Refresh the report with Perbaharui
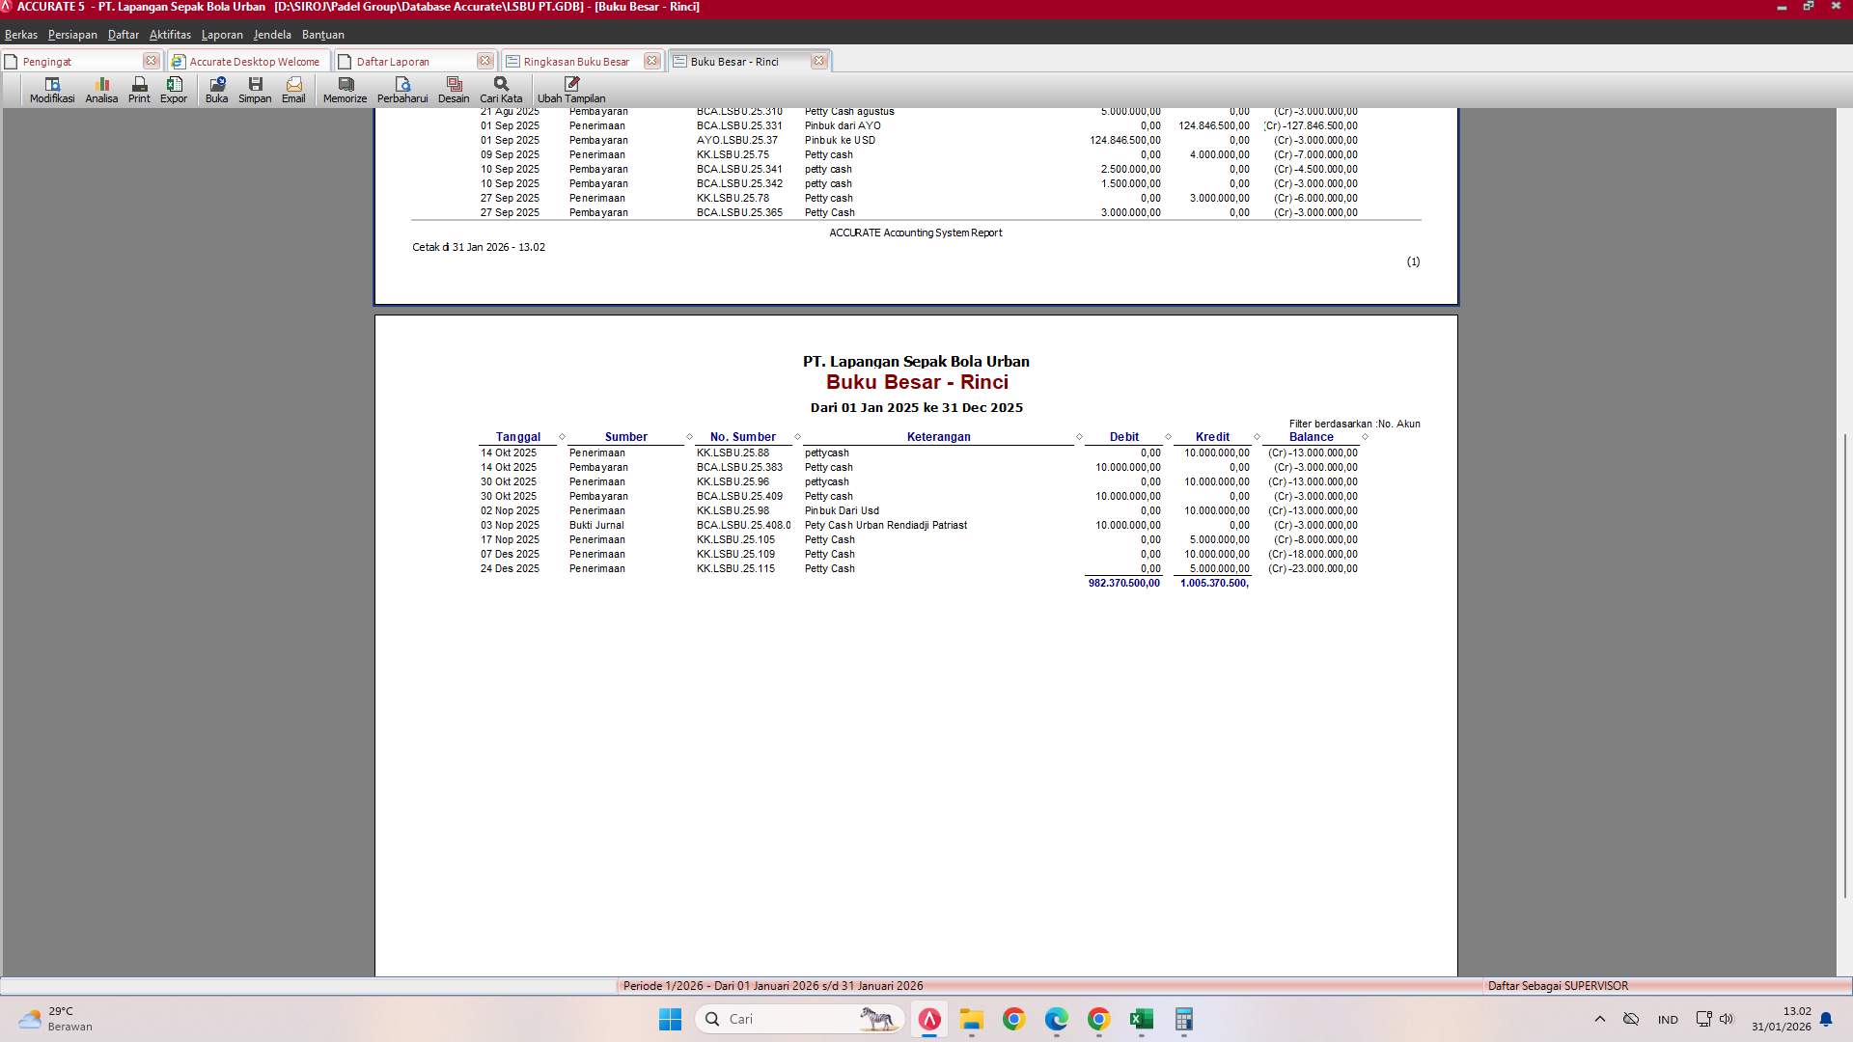The width and height of the screenshot is (1853, 1042). coord(402,89)
